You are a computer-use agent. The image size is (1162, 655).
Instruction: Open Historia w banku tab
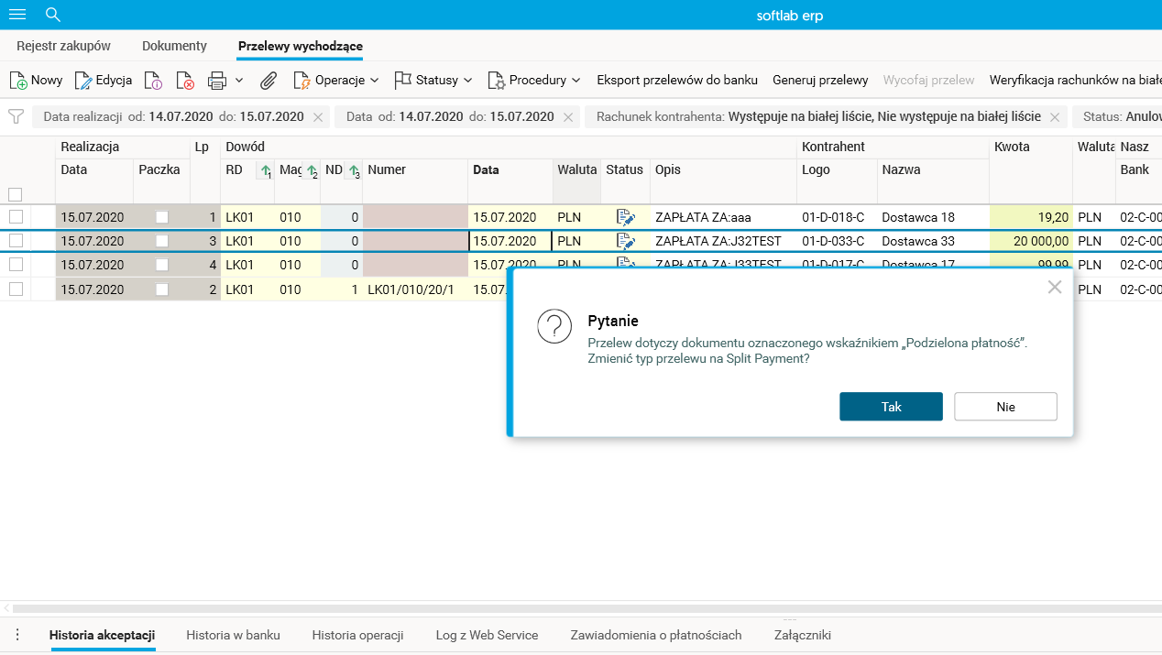(233, 635)
